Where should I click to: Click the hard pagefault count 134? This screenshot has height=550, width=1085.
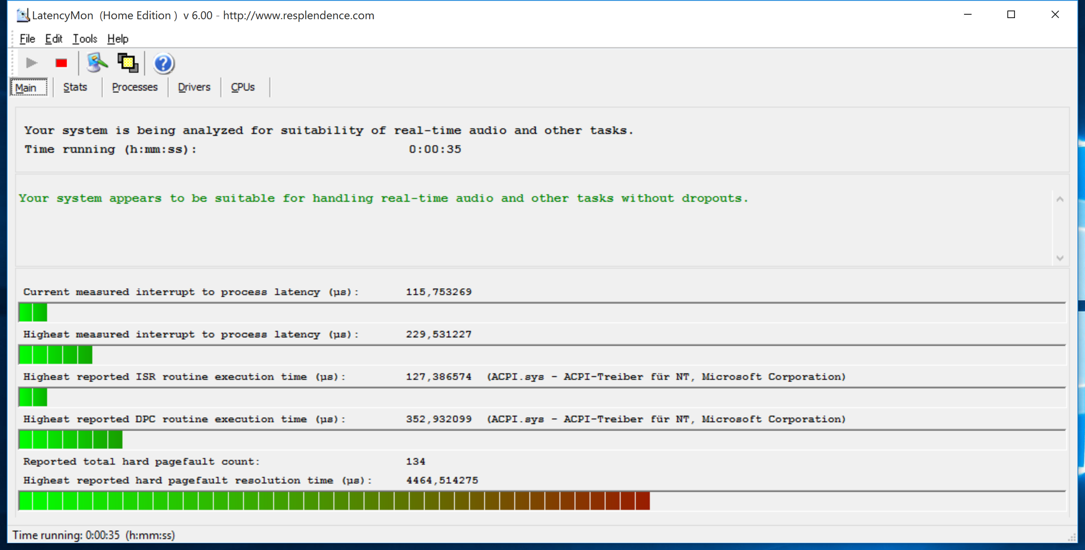(x=415, y=462)
